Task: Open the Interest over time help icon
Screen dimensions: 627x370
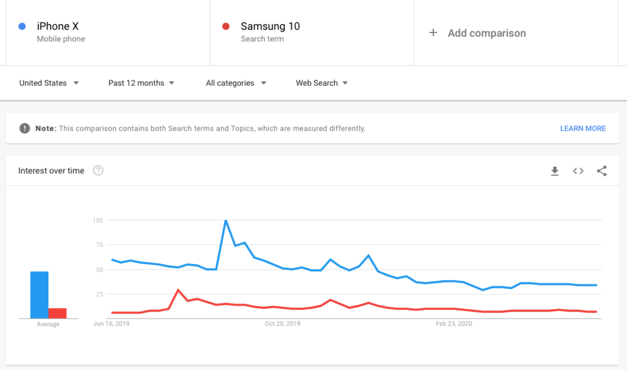Action: point(98,171)
